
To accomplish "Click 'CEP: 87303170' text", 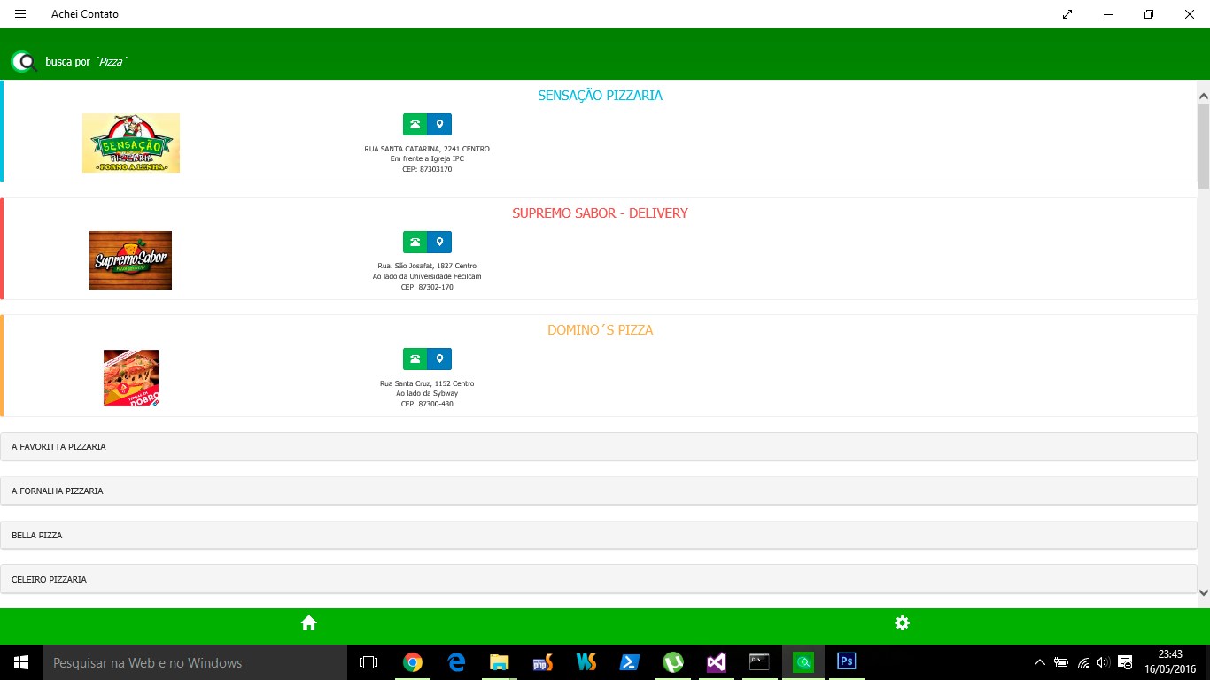I will click(427, 169).
